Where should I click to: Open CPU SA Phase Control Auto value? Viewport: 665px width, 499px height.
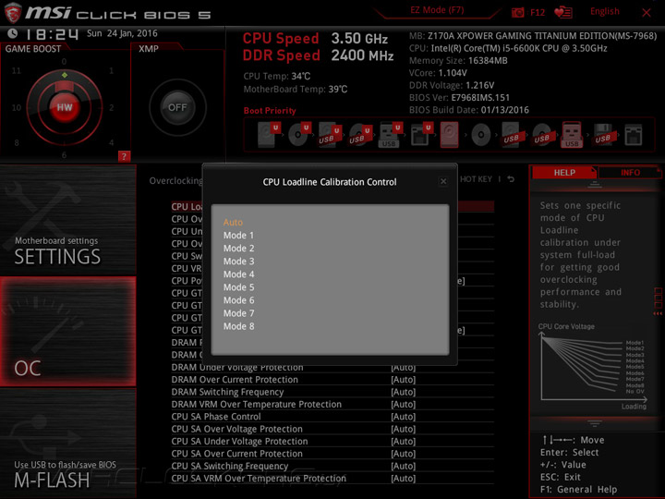coord(404,417)
